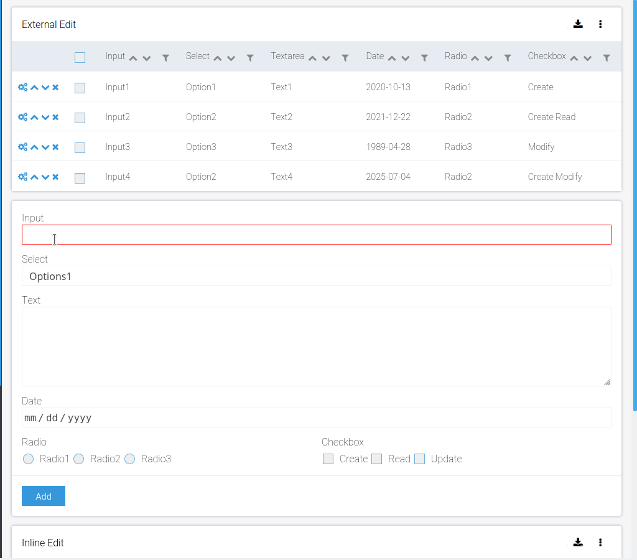
Task: Open the filter for the Date column
Action: (x=424, y=58)
